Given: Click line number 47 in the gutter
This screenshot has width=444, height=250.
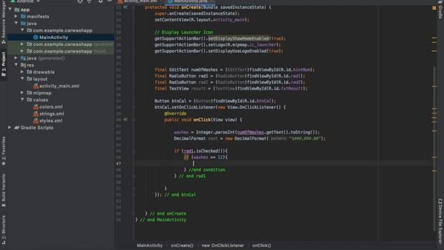Looking at the screenshot, I should click(x=119, y=164).
